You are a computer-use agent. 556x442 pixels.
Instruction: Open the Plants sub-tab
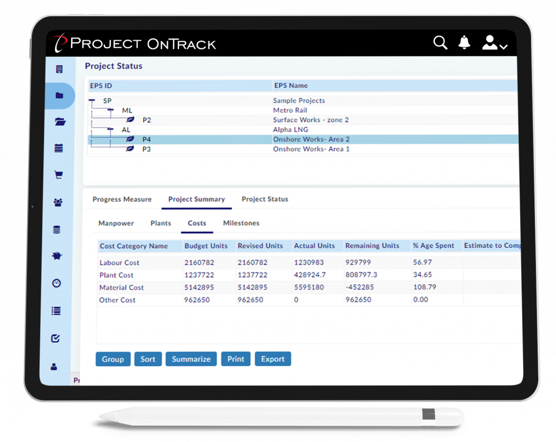(x=161, y=223)
